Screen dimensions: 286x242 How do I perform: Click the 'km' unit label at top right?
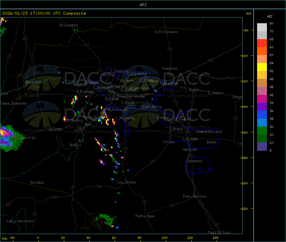tap(249, 13)
